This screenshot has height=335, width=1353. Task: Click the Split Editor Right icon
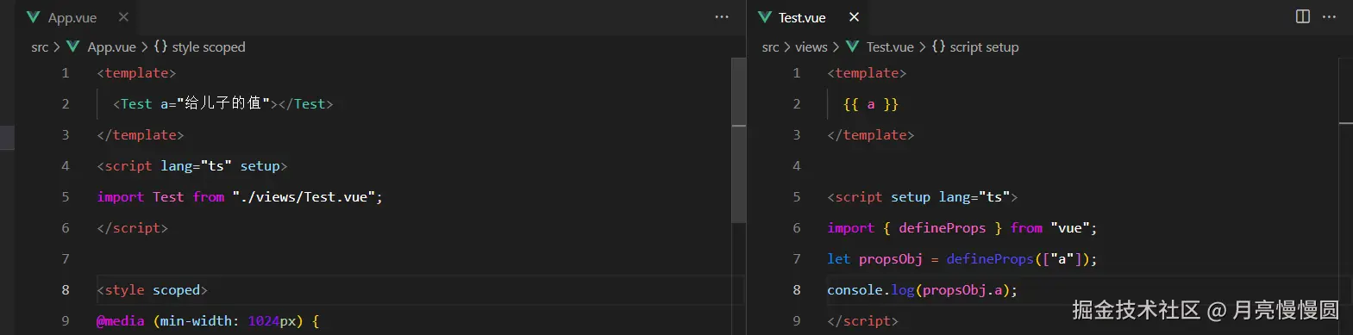[1303, 17]
